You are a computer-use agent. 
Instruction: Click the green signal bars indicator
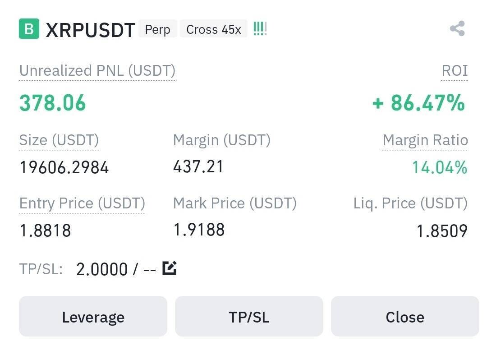260,29
